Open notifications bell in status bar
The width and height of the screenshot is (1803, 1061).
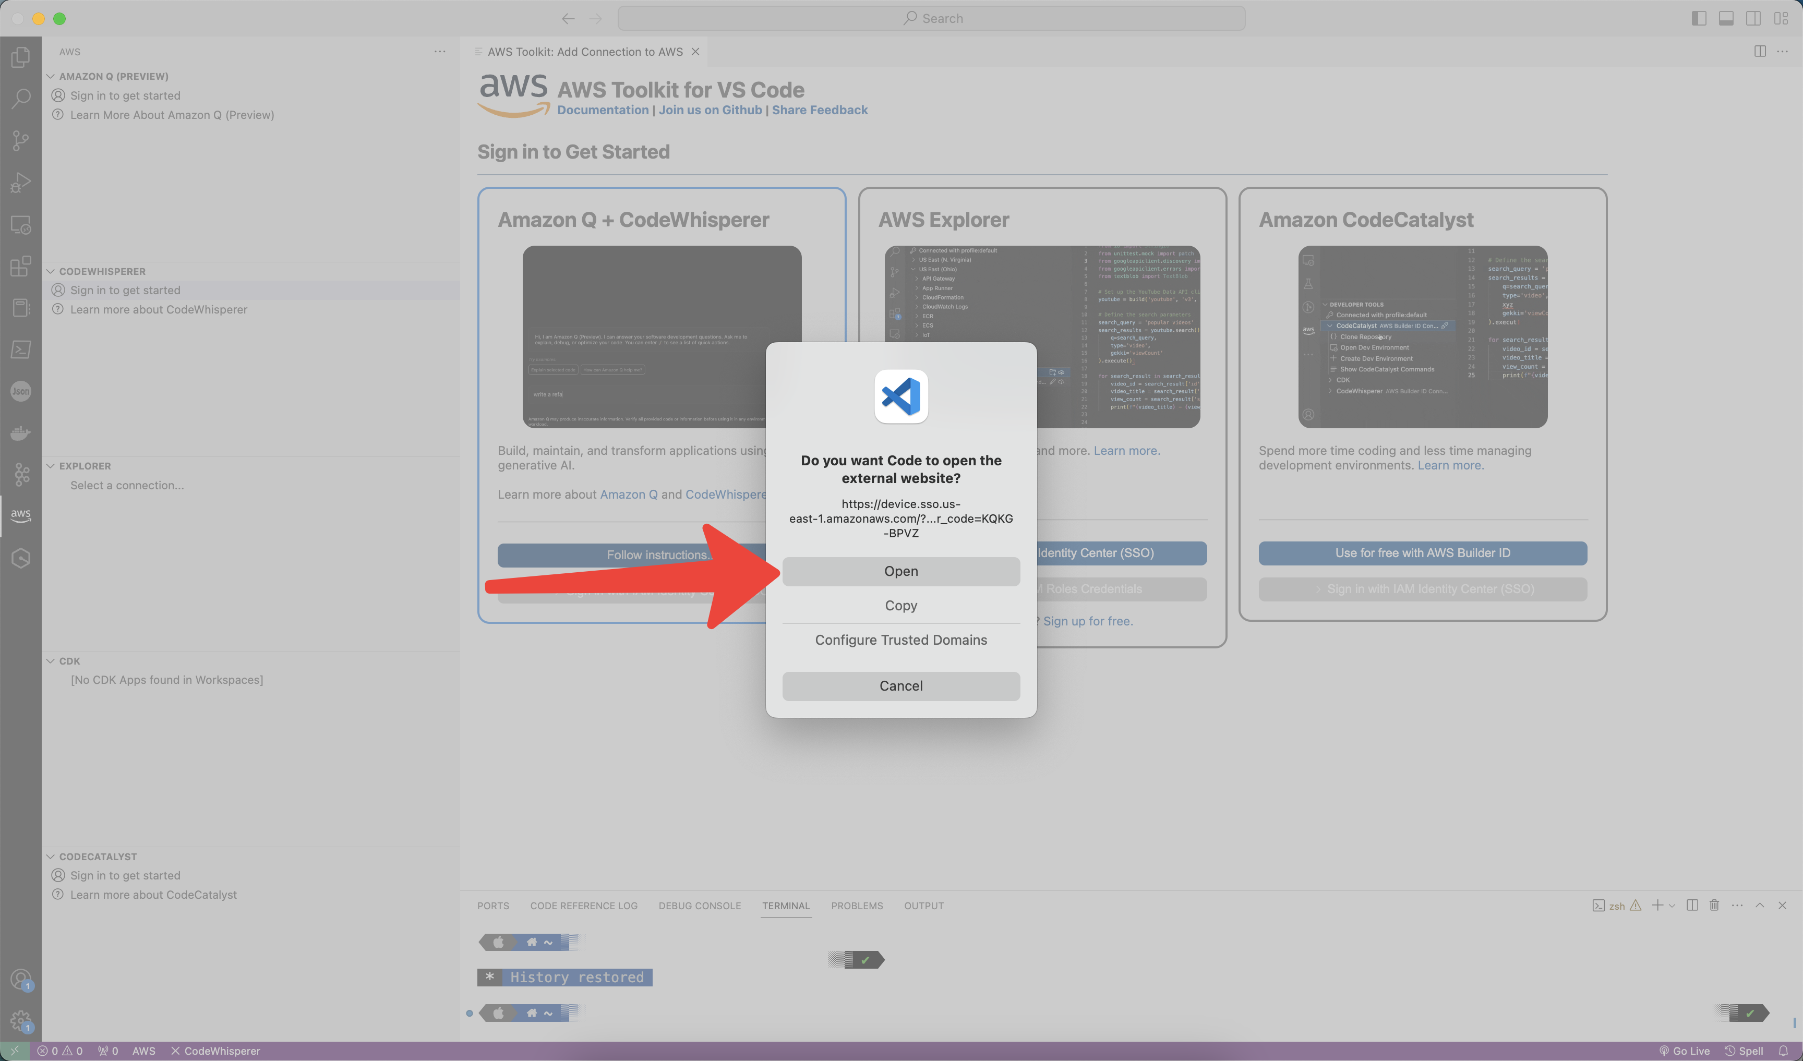(x=1784, y=1050)
